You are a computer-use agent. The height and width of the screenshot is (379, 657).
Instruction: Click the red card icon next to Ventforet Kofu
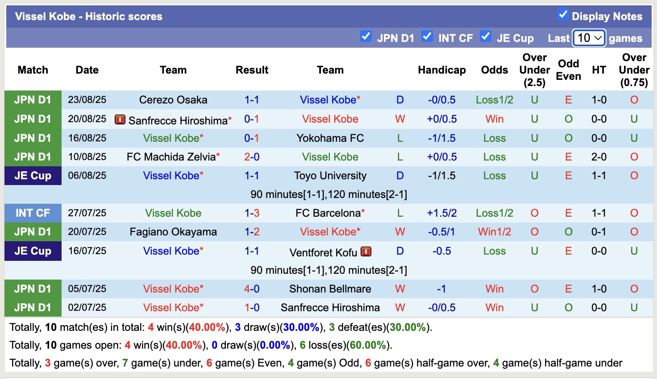[x=365, y=251]
